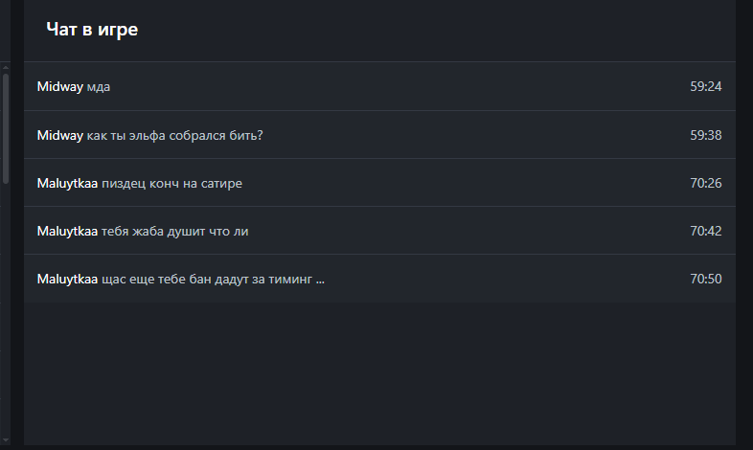Screen dimensions: 753x450
Task: Select the Maluytkaa username in the 70:26 message
Action: tap(67, 183)
